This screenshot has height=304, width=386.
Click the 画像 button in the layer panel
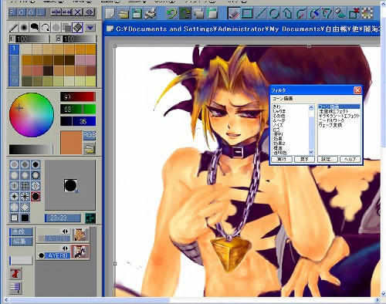(21, 231)
